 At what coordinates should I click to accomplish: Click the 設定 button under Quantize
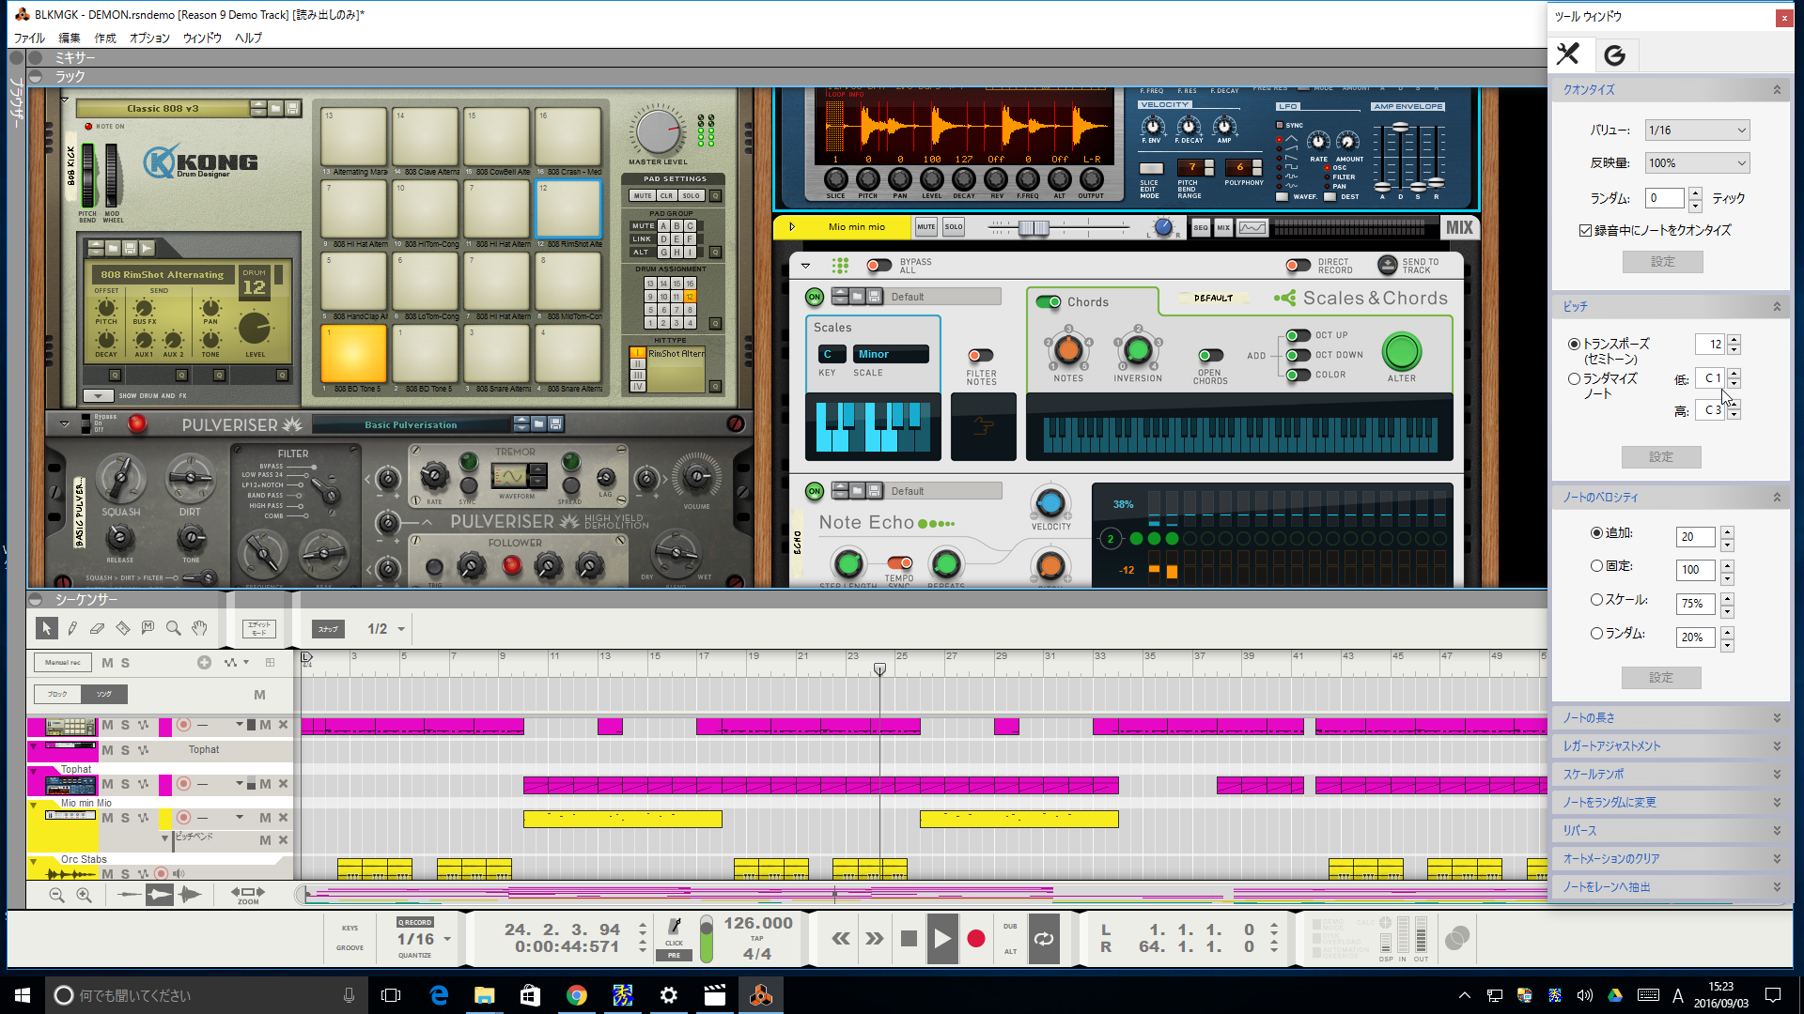pos(1662,262)
